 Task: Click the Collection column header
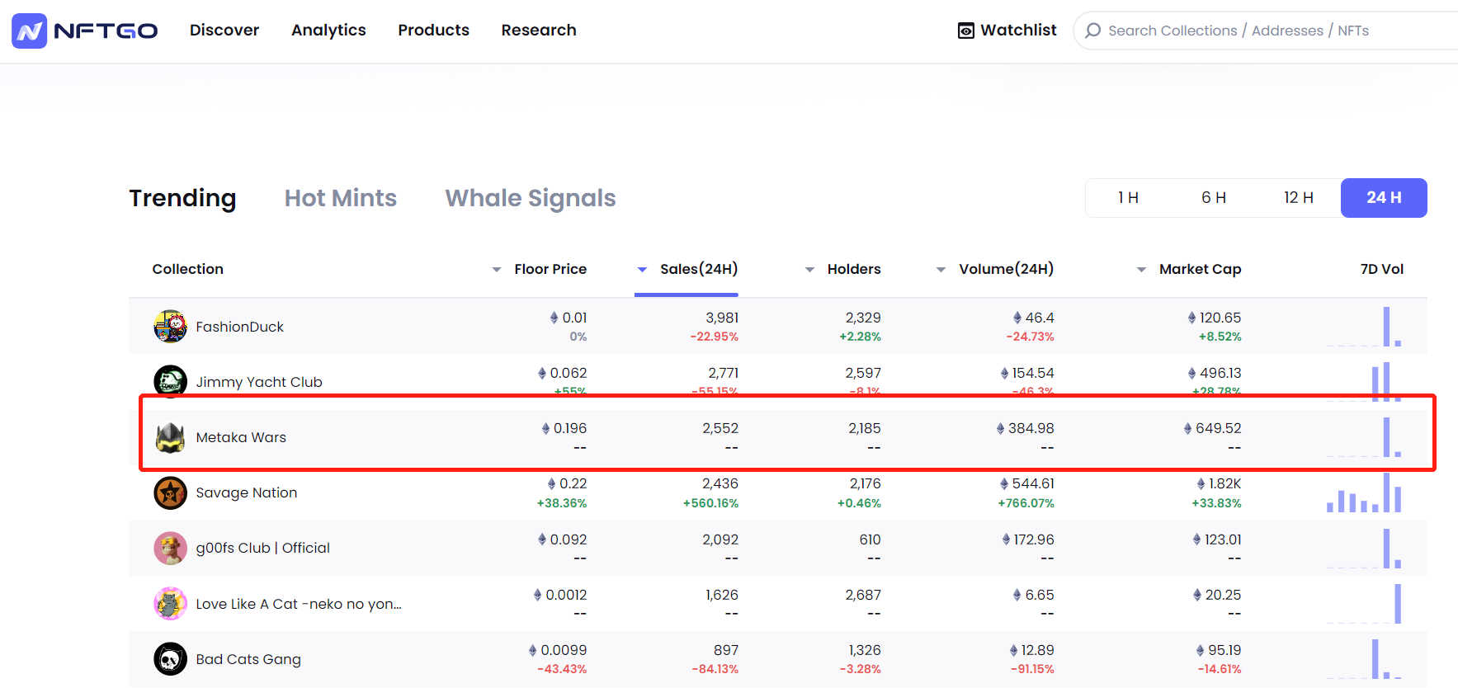188,269
